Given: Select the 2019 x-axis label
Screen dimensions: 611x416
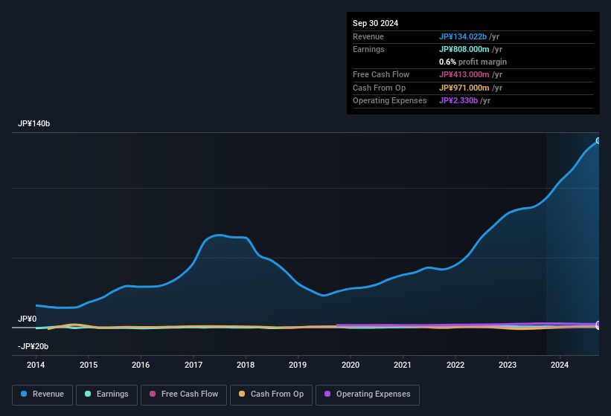Looking at the screenshot, I should point(298,365).
